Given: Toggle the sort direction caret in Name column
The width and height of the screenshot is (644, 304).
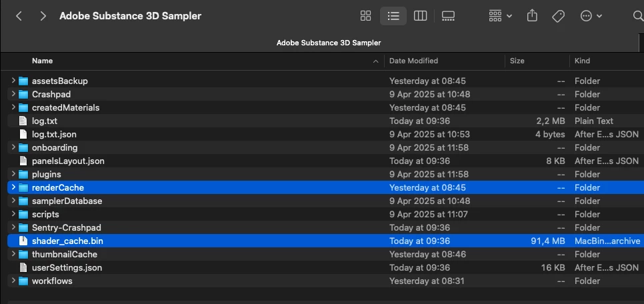Looking at the screenshot, I should pos(375,61).
